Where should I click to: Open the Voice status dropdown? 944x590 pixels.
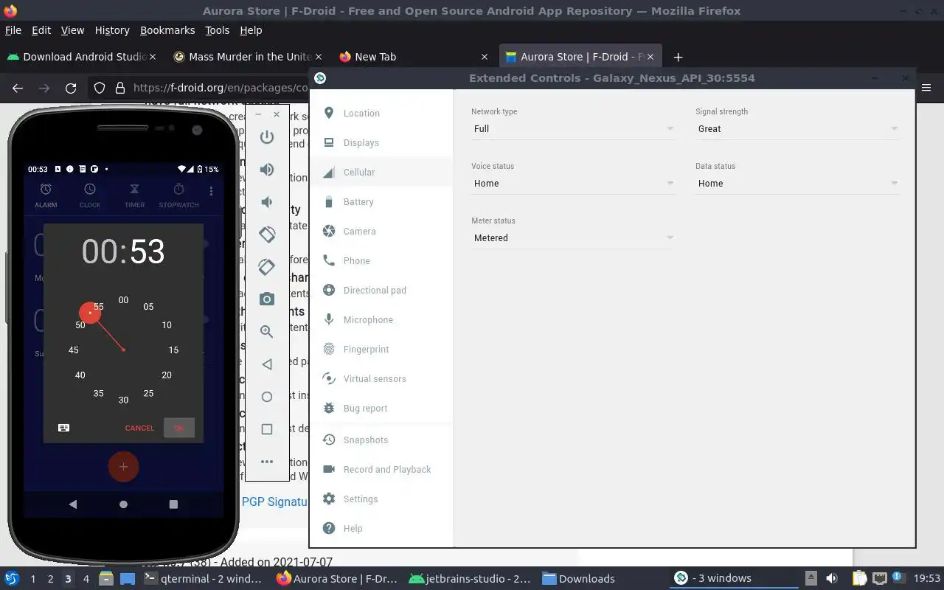pos(573,184)
